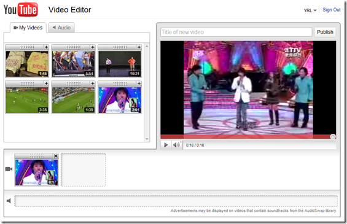Viewport: 347px width, 224px height.
Task: Click the video track camera icon
Action: click(x=9, y=169)
